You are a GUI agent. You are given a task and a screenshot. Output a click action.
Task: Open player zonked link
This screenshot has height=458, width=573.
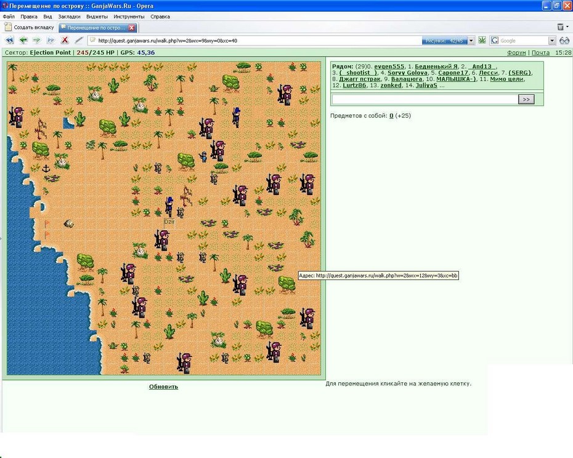[x=391, y=85]
